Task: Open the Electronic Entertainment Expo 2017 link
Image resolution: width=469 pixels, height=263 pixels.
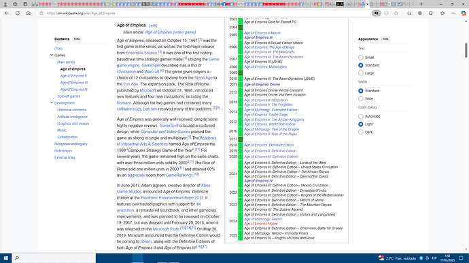Action: (172, 198)
